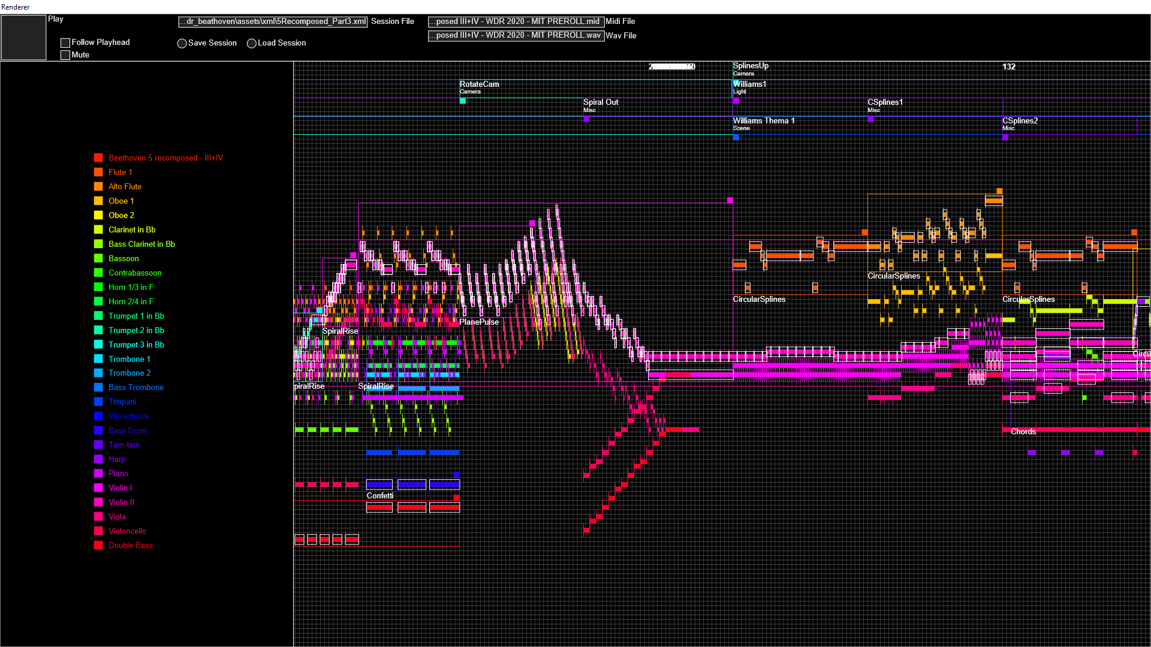The image size is (1151, 647).
Task: Click the Violoncello swatch
Action: tap(98, 531)
